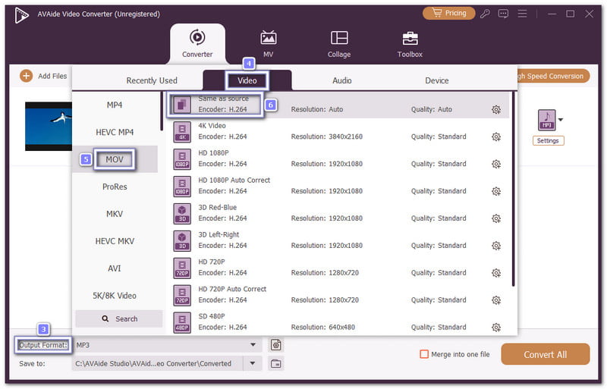Click the High Speed Conversion button
This screenshot has width=607, height=389.
click(552, 76)
